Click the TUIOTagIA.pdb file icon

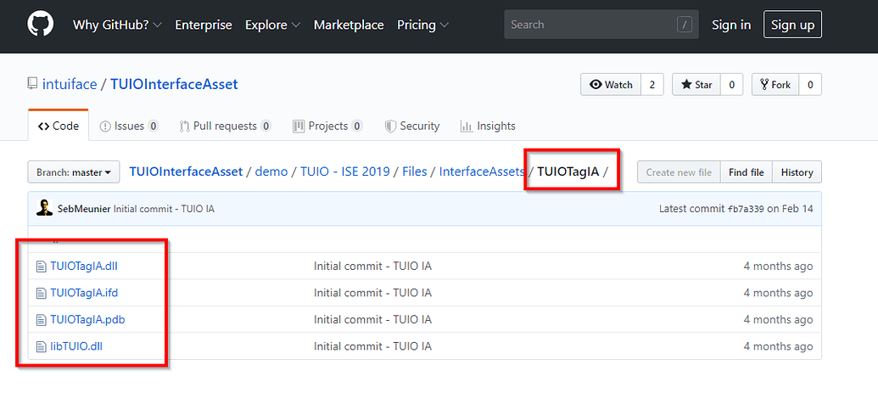[x=40, y=320]
